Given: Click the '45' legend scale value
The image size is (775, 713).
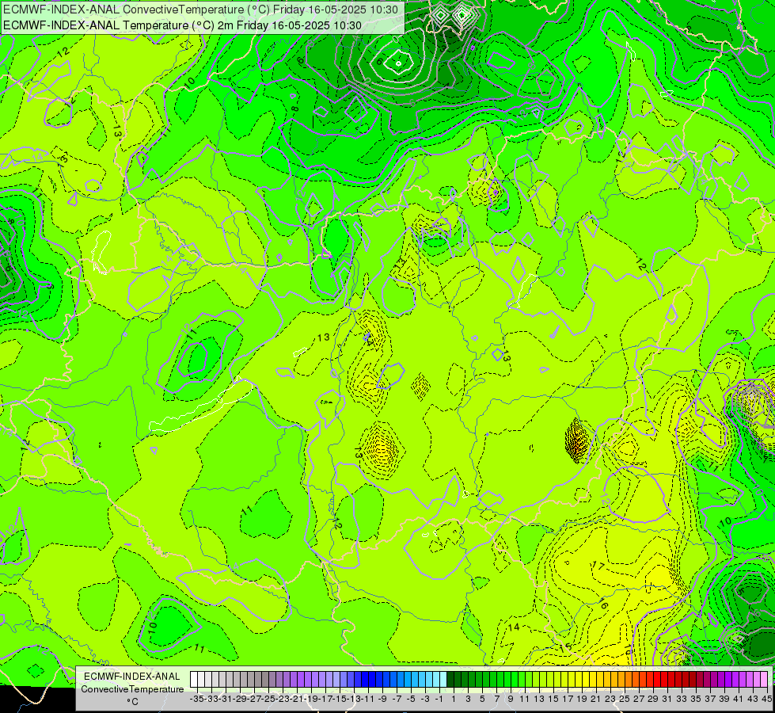Looking at the screenshot, I should pos(766,699).
